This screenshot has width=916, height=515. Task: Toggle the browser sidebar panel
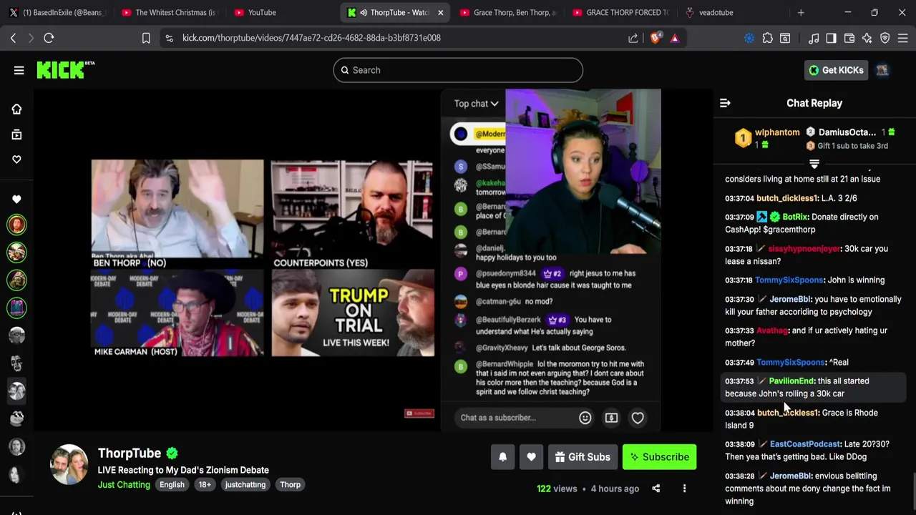point(831,38)
